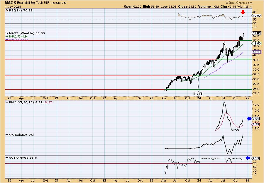
Task: Click the black PMO legend line swatch
Action: coord(7,102)
